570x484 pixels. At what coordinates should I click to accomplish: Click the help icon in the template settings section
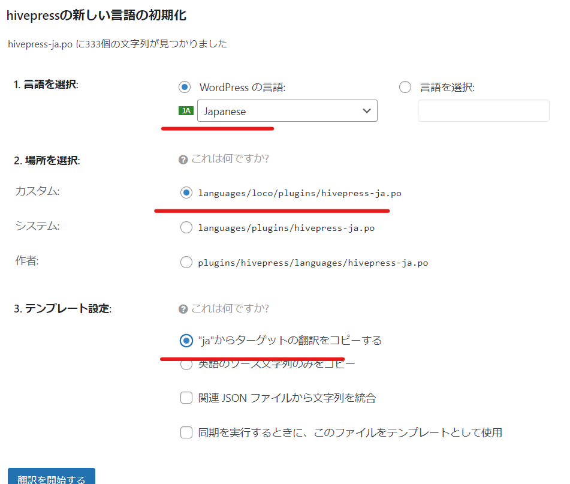point(183,309)
